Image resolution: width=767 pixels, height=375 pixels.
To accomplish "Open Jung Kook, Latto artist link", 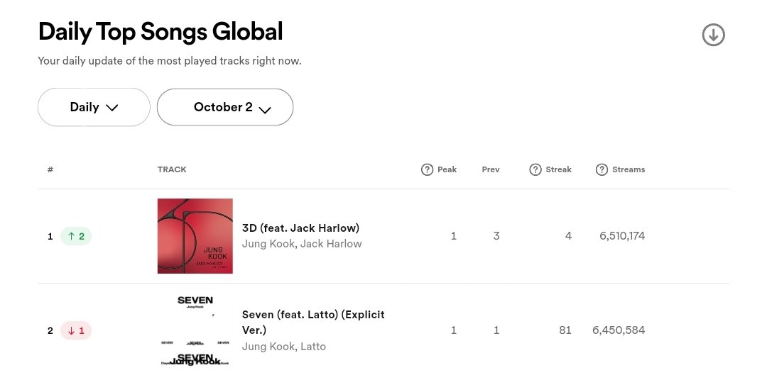I will 283,347.
